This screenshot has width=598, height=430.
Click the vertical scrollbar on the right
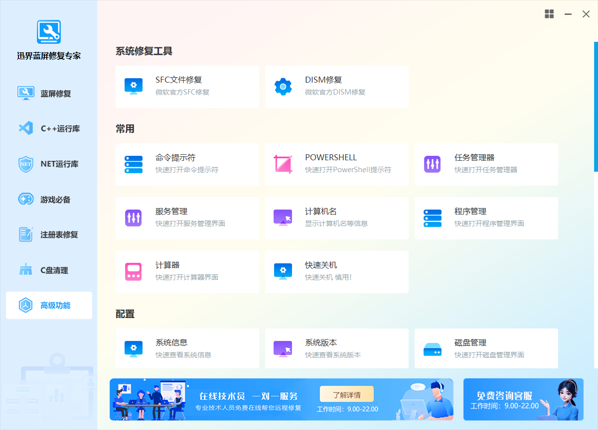(596, 107)
